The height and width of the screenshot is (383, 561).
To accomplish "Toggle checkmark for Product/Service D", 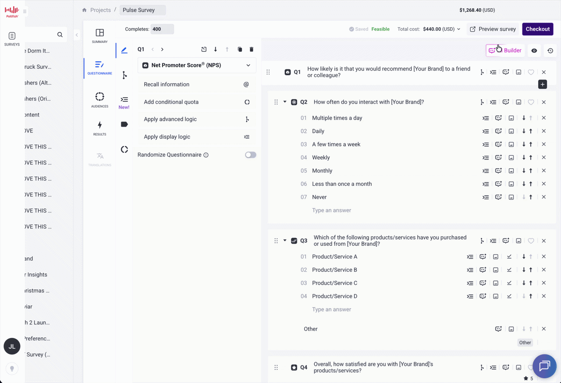I will (509, 296).
